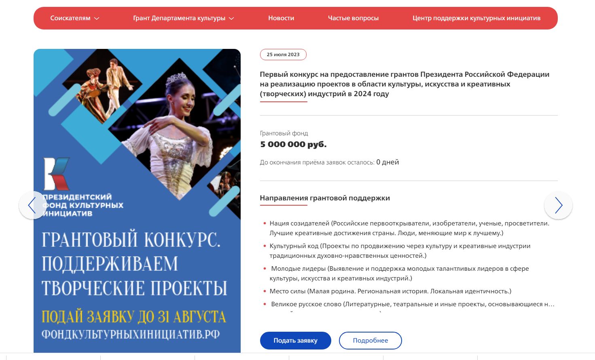Screen dimensions: 595x360
Task: Click the Направления грантовой поддержки heading
Action: [x=325, y=198]
